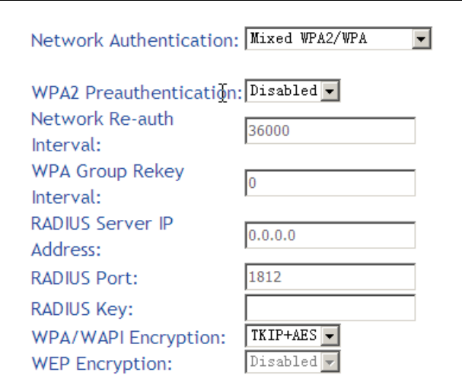Expand the WPA2 Preauthentication dropdown arrow
462x382 pixels.
(x=330, y=91)
